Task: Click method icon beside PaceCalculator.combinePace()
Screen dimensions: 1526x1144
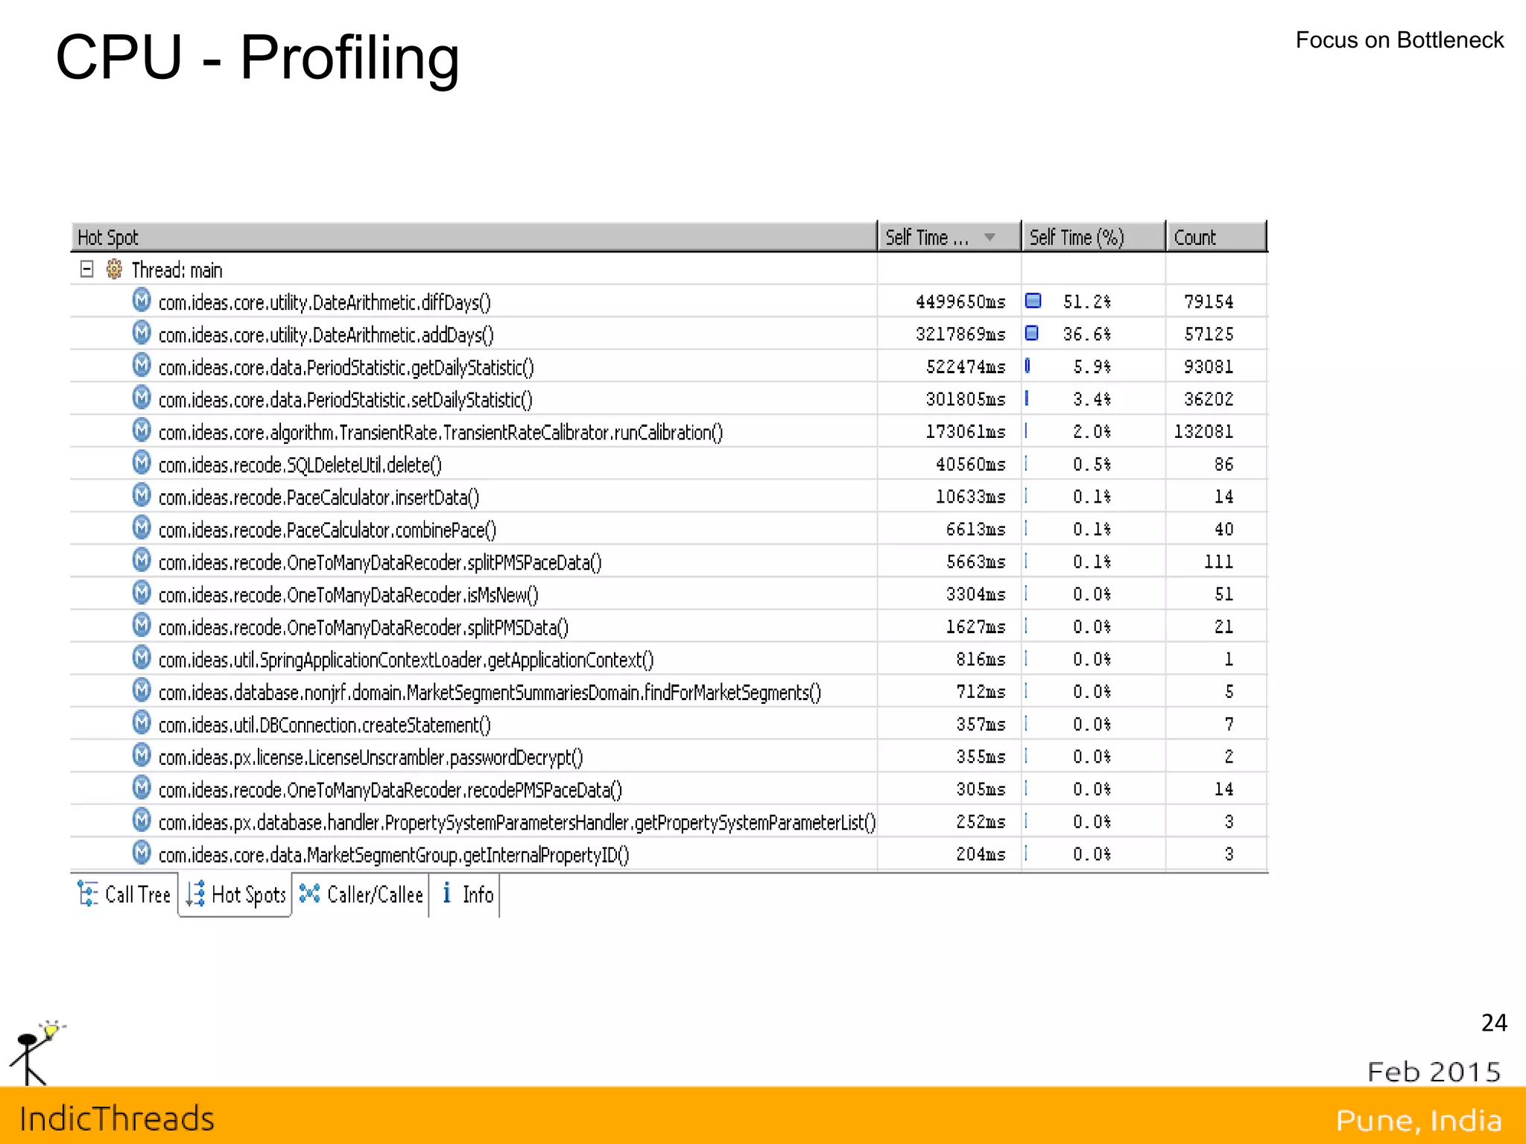Action: coord(142,527)
